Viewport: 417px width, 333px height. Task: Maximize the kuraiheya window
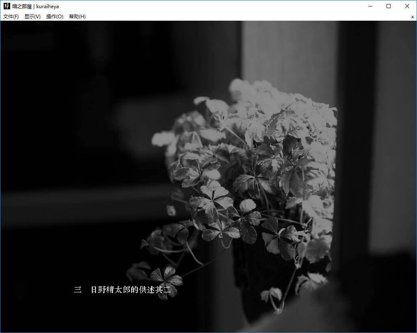tap(389, 6)
